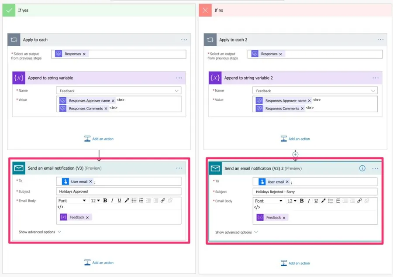393x277 pixels.
Task: Toggle bold in the Holidays Approved email body
Action: pos(105,201)
